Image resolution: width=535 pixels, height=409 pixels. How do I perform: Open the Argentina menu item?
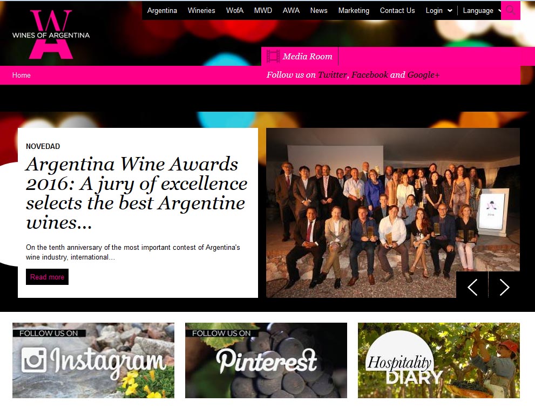162,11
